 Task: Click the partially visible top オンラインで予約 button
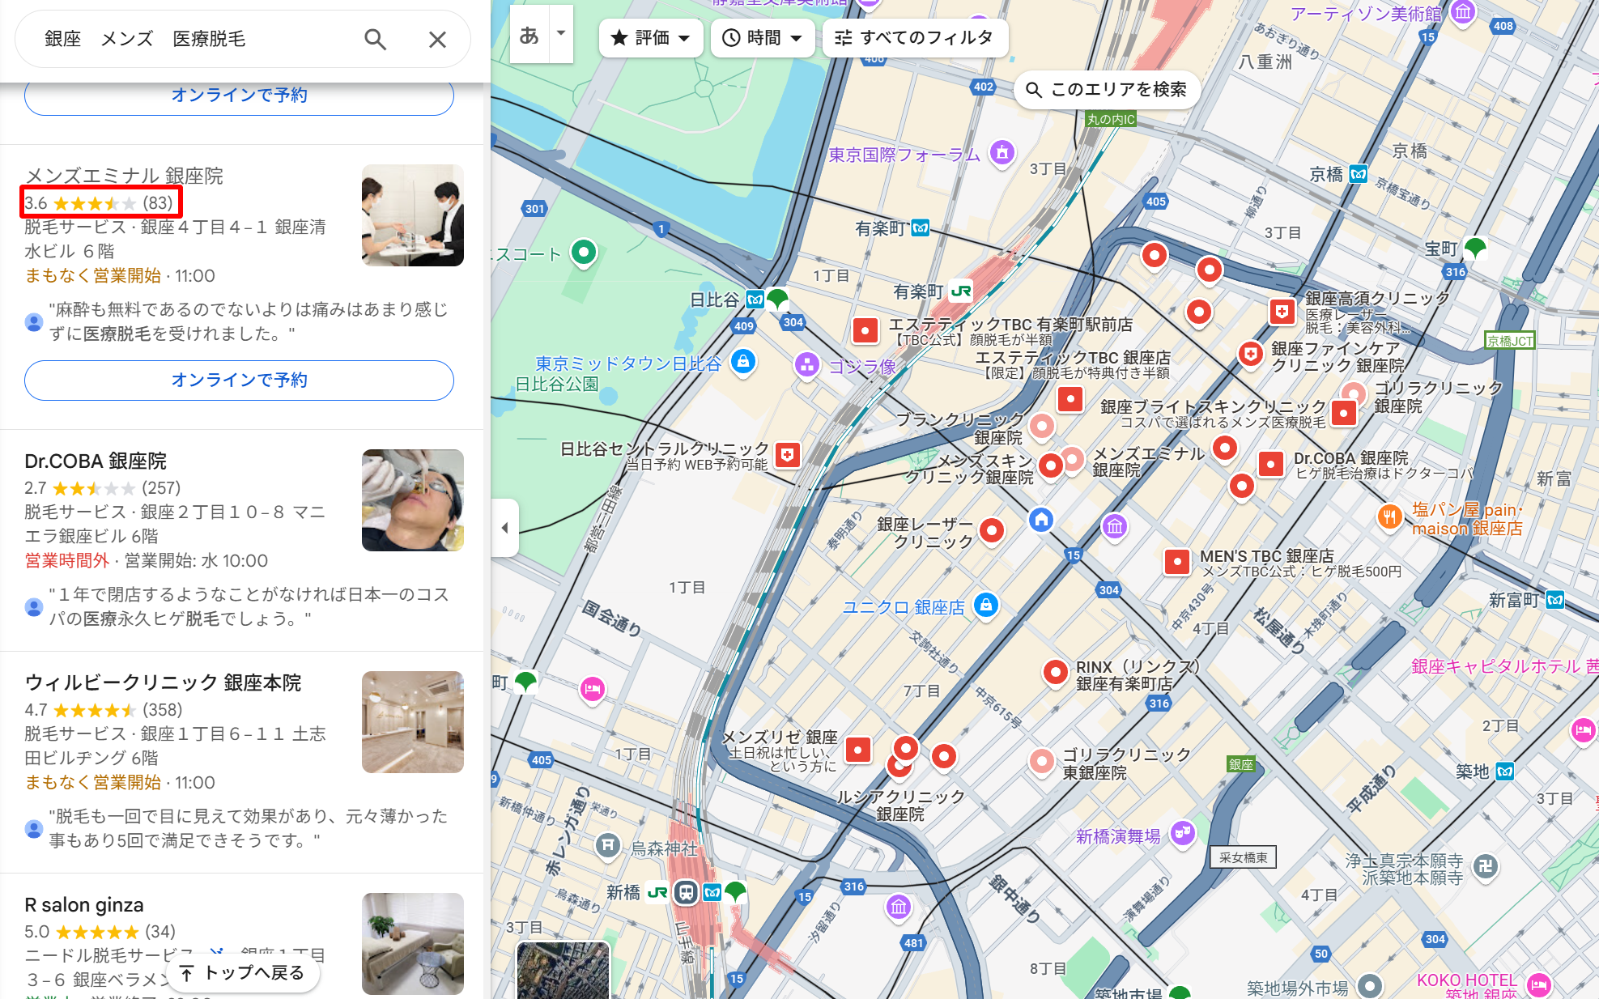pyautogui.click(x=239, y=97)
